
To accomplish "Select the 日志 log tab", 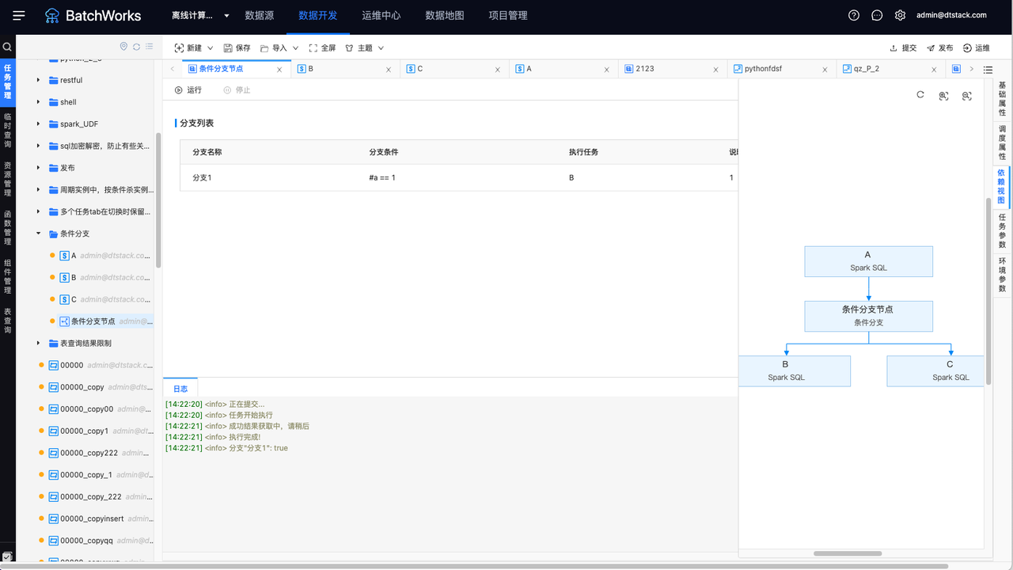I will click(x=180, y=389).
